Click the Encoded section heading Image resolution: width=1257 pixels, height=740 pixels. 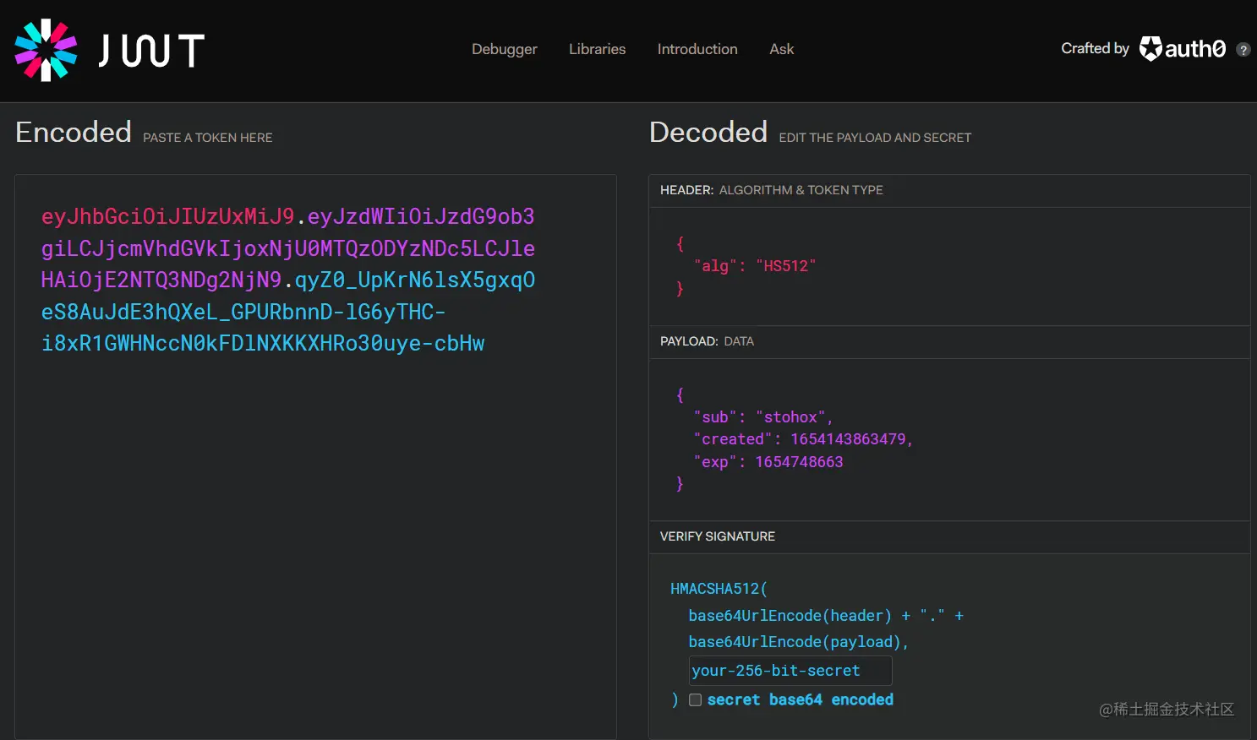74,133
